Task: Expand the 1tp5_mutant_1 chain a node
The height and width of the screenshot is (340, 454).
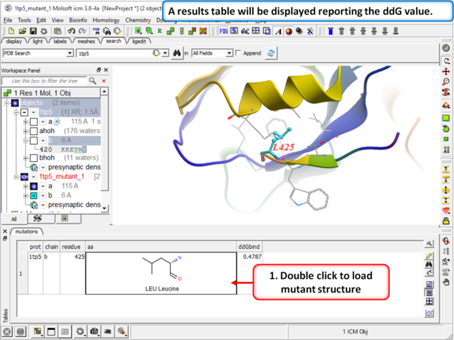Action: tap(25, 186)
